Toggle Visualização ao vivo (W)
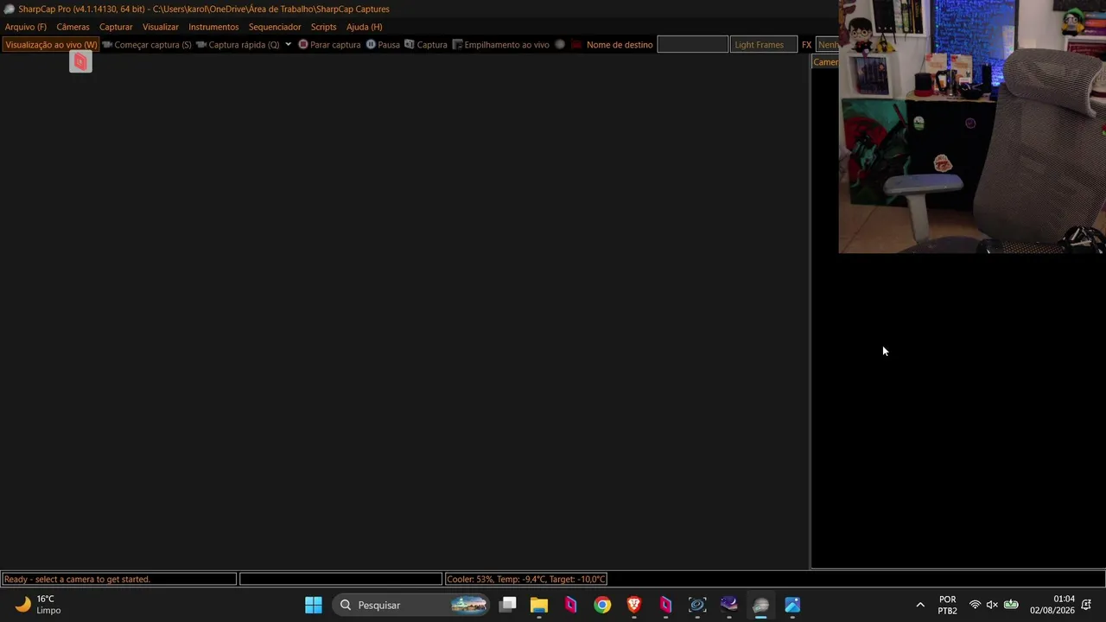 tap(51, 45)
